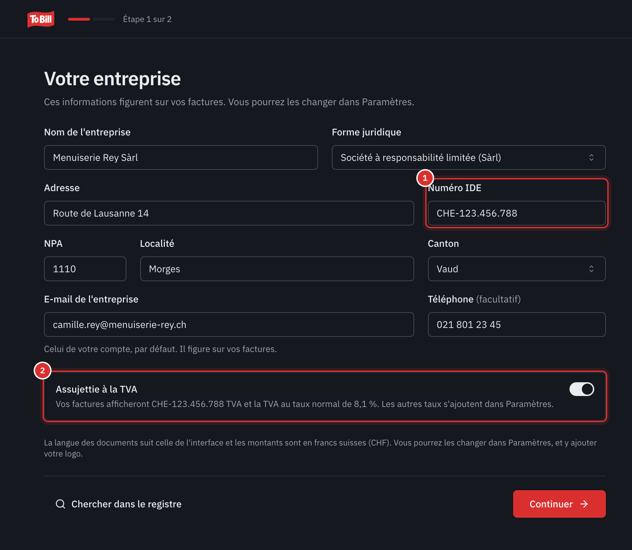Click the 'La langue des documents' footer note
This screenshot has height=550, width=632.
click(x=320, y=448)
